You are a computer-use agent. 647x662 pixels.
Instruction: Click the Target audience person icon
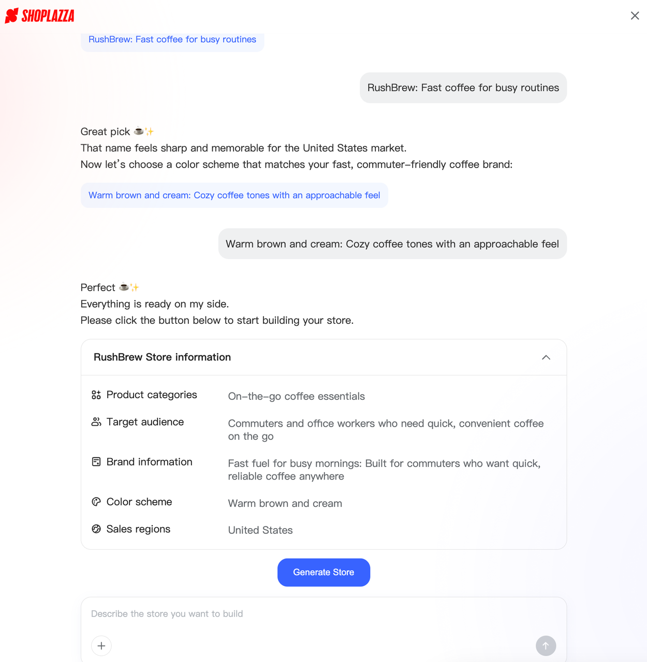[x=96, y=422]
